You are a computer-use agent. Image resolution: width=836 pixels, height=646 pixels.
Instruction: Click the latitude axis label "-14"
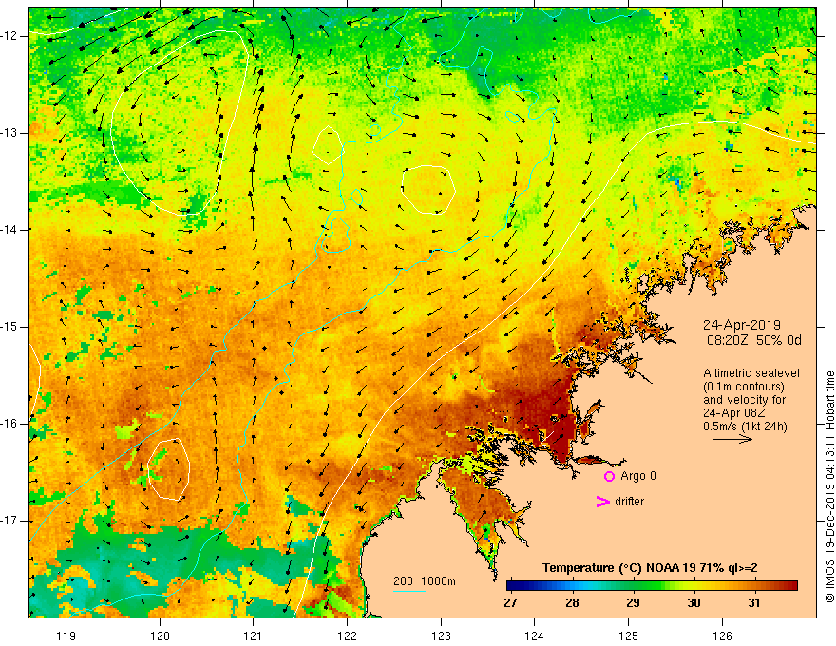[x=9, y=230]
